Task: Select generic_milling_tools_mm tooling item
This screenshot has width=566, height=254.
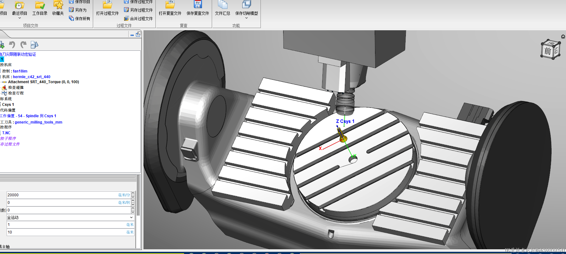Action: [38, 122]
